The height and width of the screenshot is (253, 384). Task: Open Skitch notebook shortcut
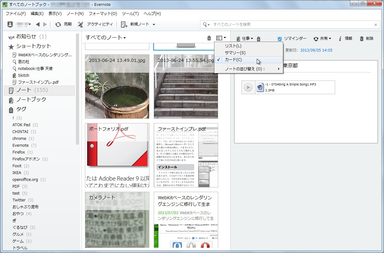tap(21, 75)
